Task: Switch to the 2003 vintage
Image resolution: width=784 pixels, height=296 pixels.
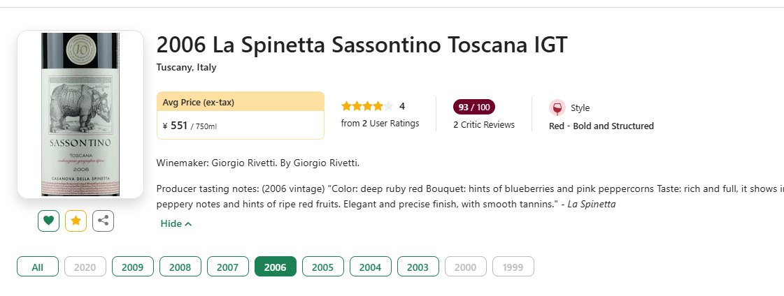Action: click(x=418, y=267)
